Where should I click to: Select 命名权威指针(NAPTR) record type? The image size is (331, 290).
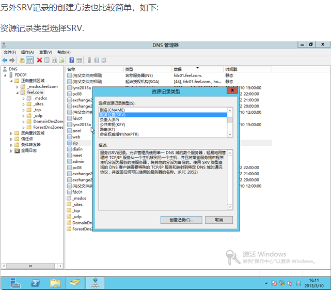coord(163,134)
